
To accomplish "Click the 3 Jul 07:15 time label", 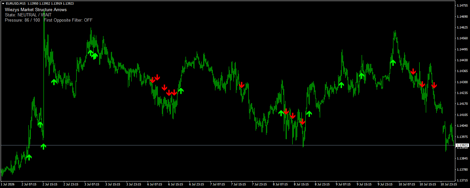I will click(92, 184).
